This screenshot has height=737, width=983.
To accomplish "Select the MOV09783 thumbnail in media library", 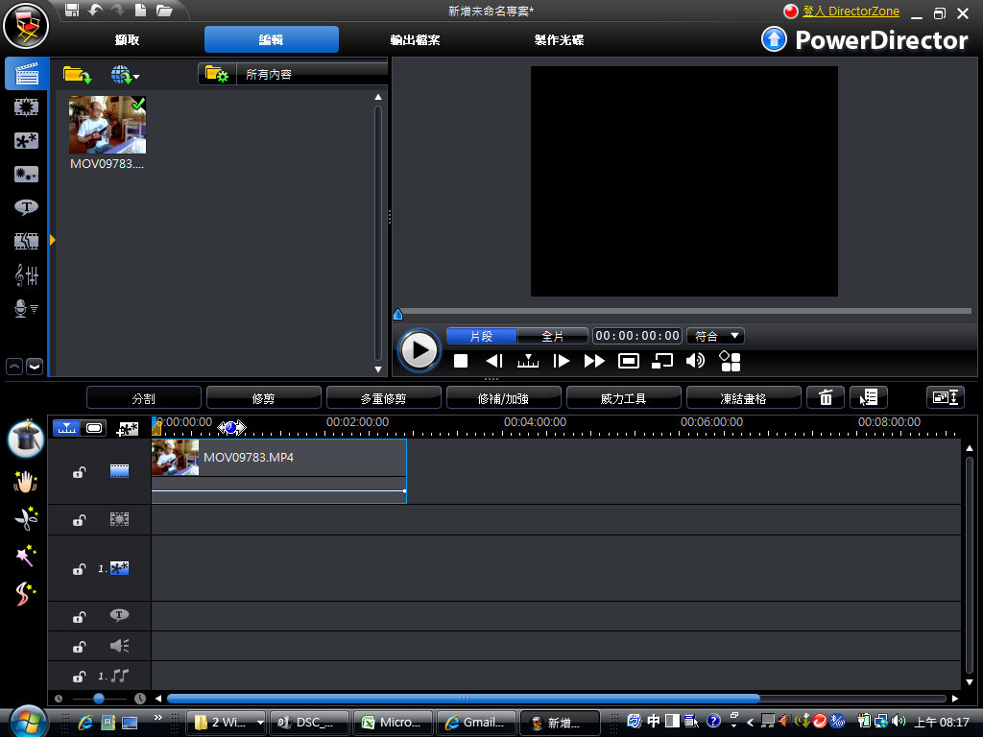I will tap(108, 126).
